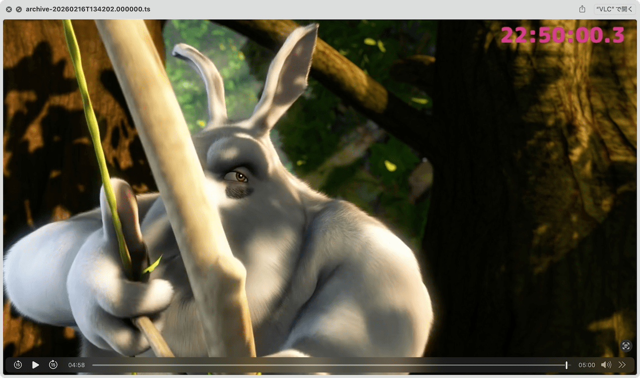Viewport: 640px width, 378px height.
Task: Click the circular slash icon beside close
Action: [19, 9]
